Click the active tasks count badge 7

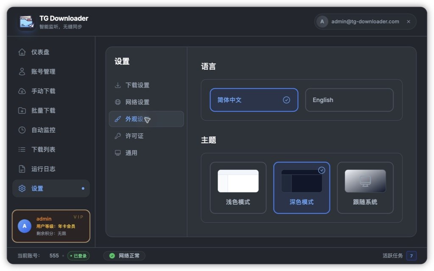coord(411,256)
